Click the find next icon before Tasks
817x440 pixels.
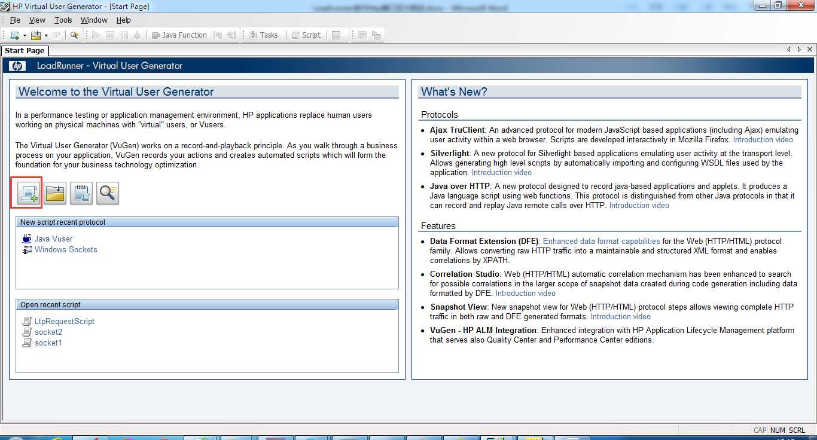pos(231,35)
